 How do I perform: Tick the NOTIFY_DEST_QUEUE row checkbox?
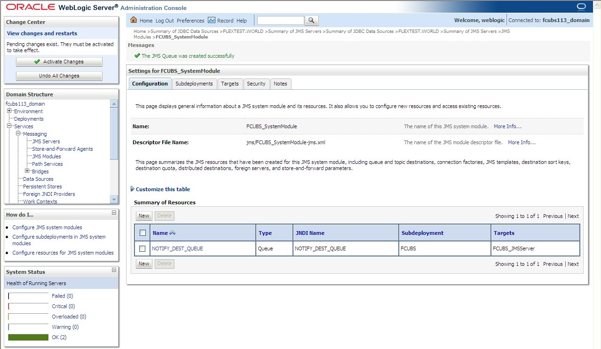click(142, 248)
